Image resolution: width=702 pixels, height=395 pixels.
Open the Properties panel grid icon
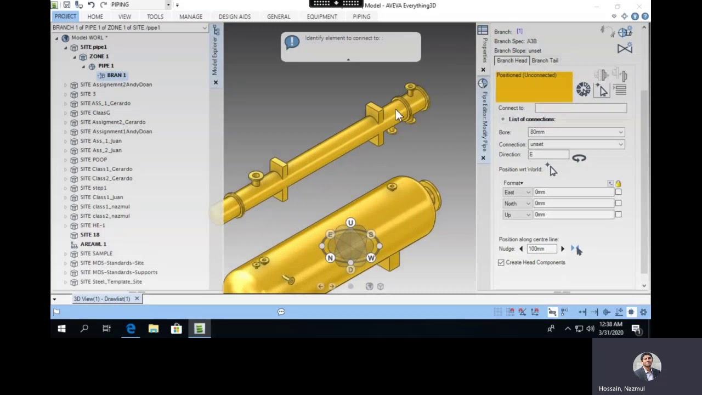point(483,30)
